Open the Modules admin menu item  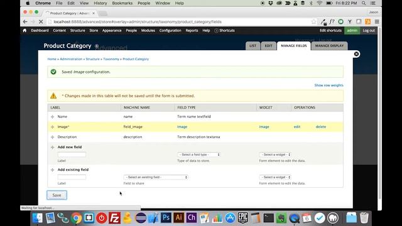point(148,31)
